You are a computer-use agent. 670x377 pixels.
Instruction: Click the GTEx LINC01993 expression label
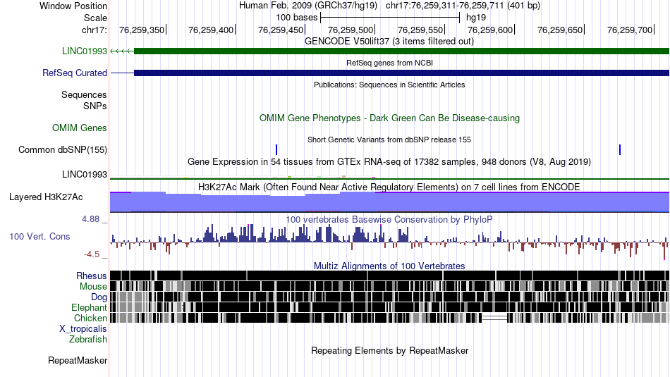85,174
